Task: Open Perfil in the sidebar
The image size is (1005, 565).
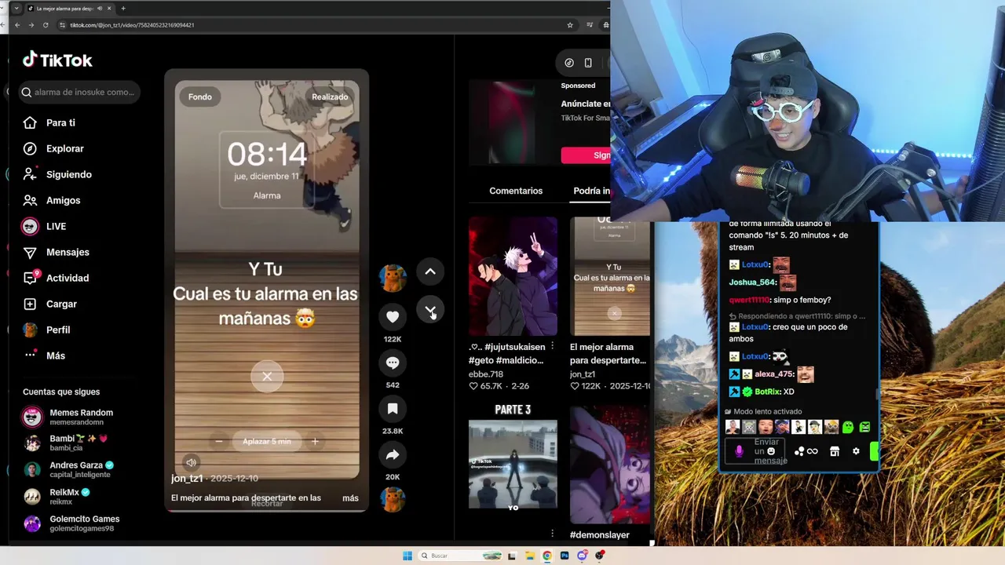Action: tap(58, 330)
